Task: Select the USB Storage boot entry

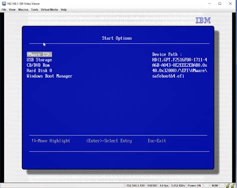Action: [39, 60]
